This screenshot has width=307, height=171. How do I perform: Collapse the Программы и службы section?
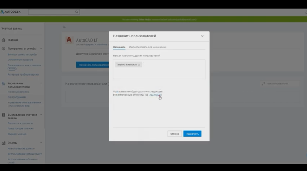(x=41, y=48)
